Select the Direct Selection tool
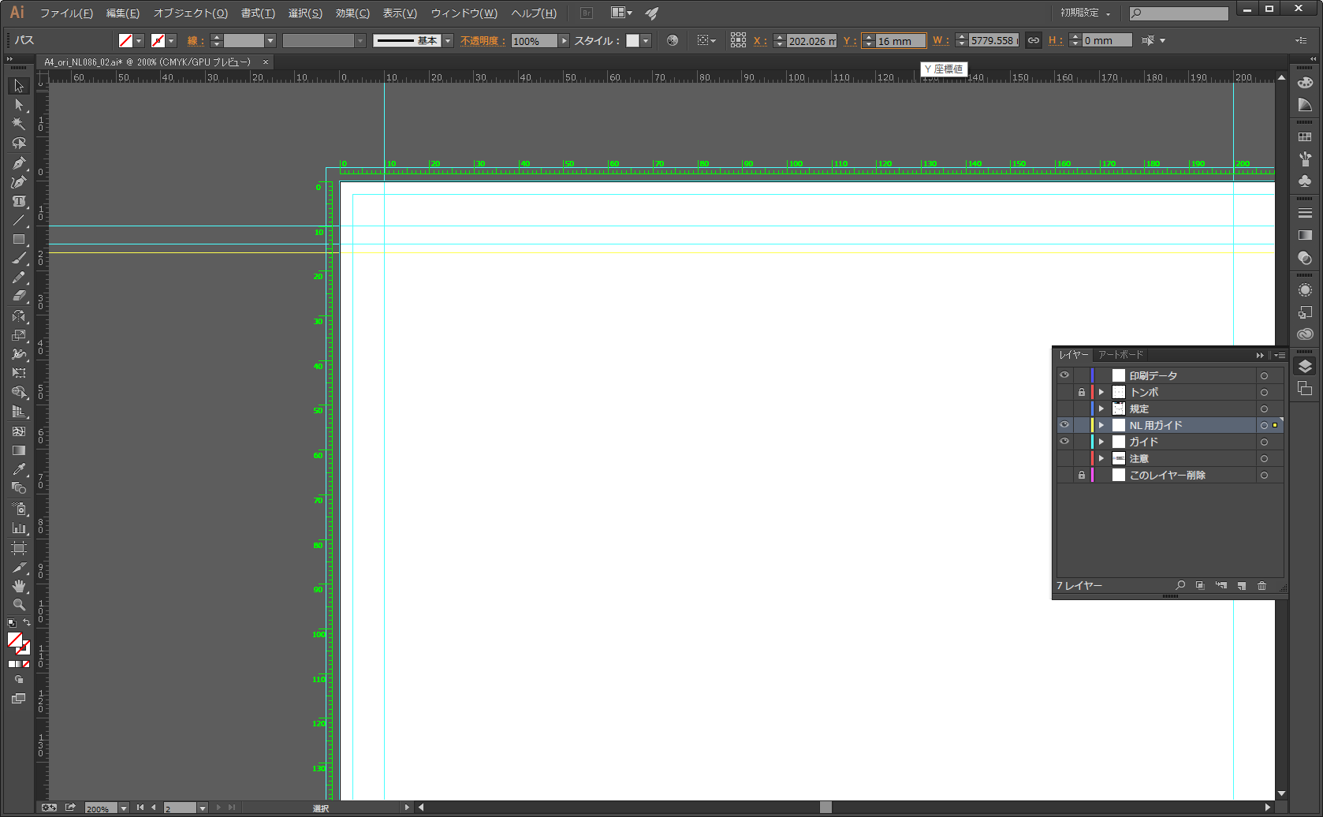1323x817 pixels. click(19, 105)
